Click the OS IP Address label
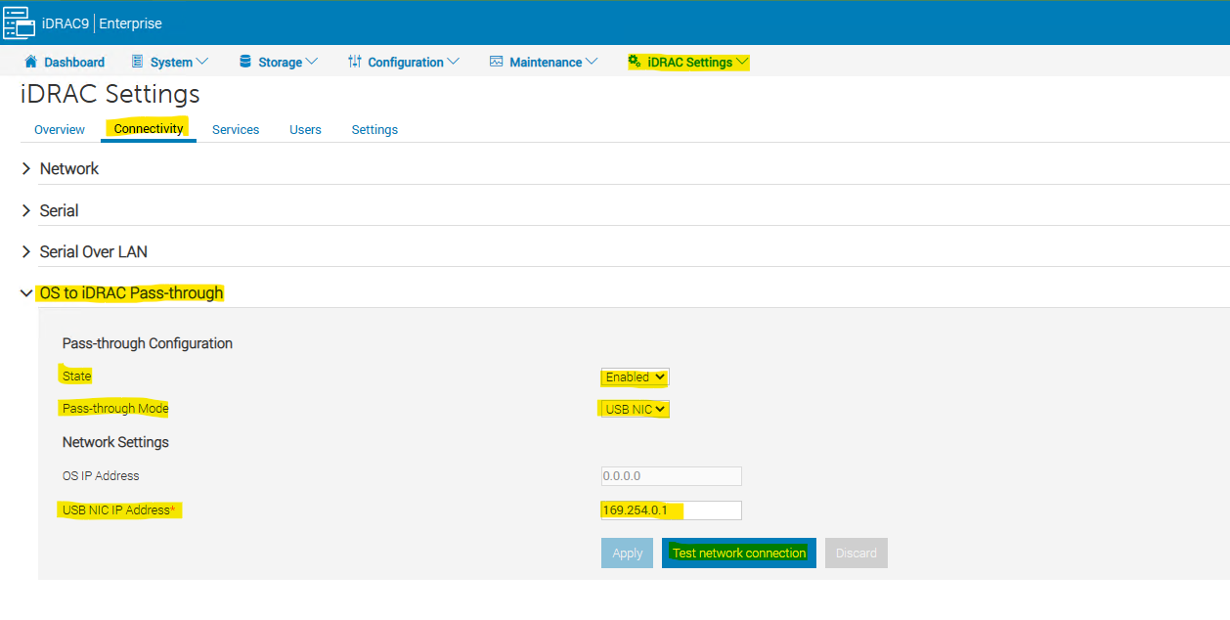1230x620 pixels. (101, 475)
